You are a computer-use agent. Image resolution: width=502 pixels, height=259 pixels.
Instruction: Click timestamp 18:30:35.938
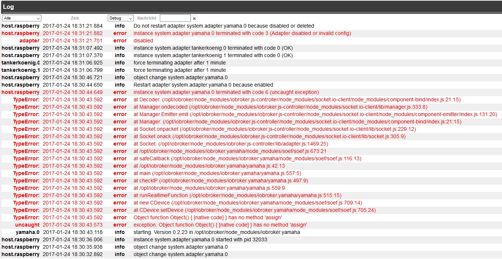pos(73,247)
